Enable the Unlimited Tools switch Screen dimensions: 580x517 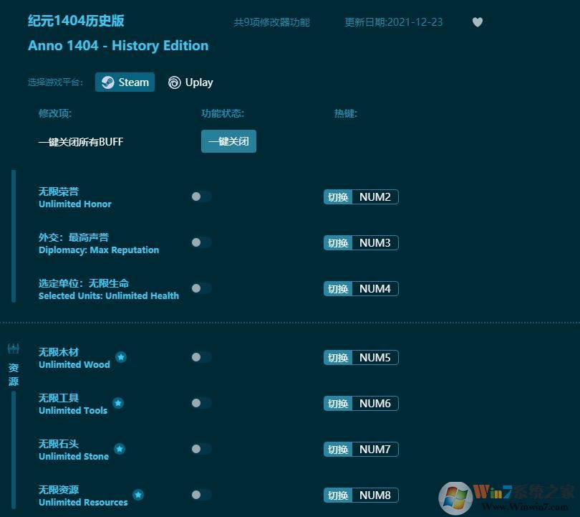coord(200,403)
